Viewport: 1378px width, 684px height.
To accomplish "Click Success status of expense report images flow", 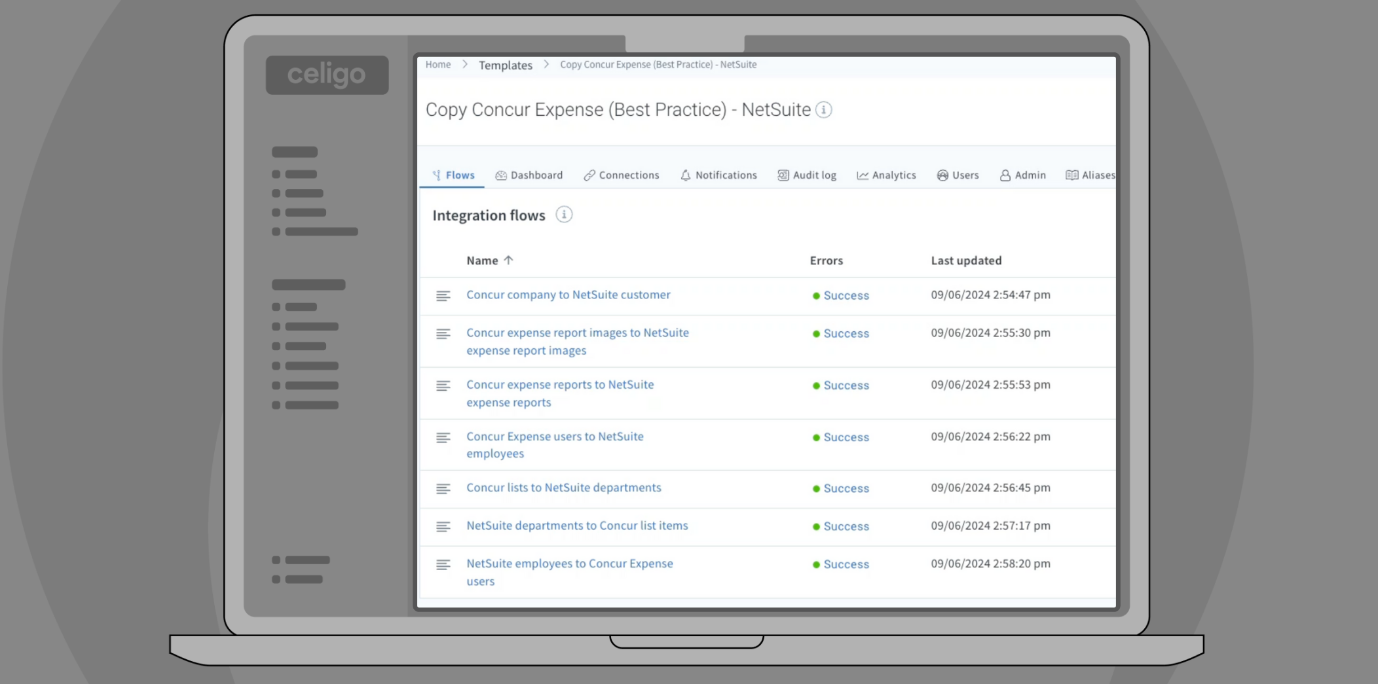I will coord(841,333).
